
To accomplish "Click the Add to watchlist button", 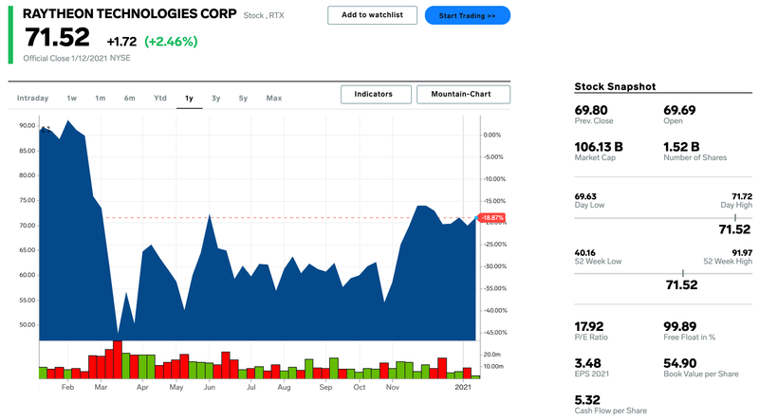I will [x=372, y=15].
